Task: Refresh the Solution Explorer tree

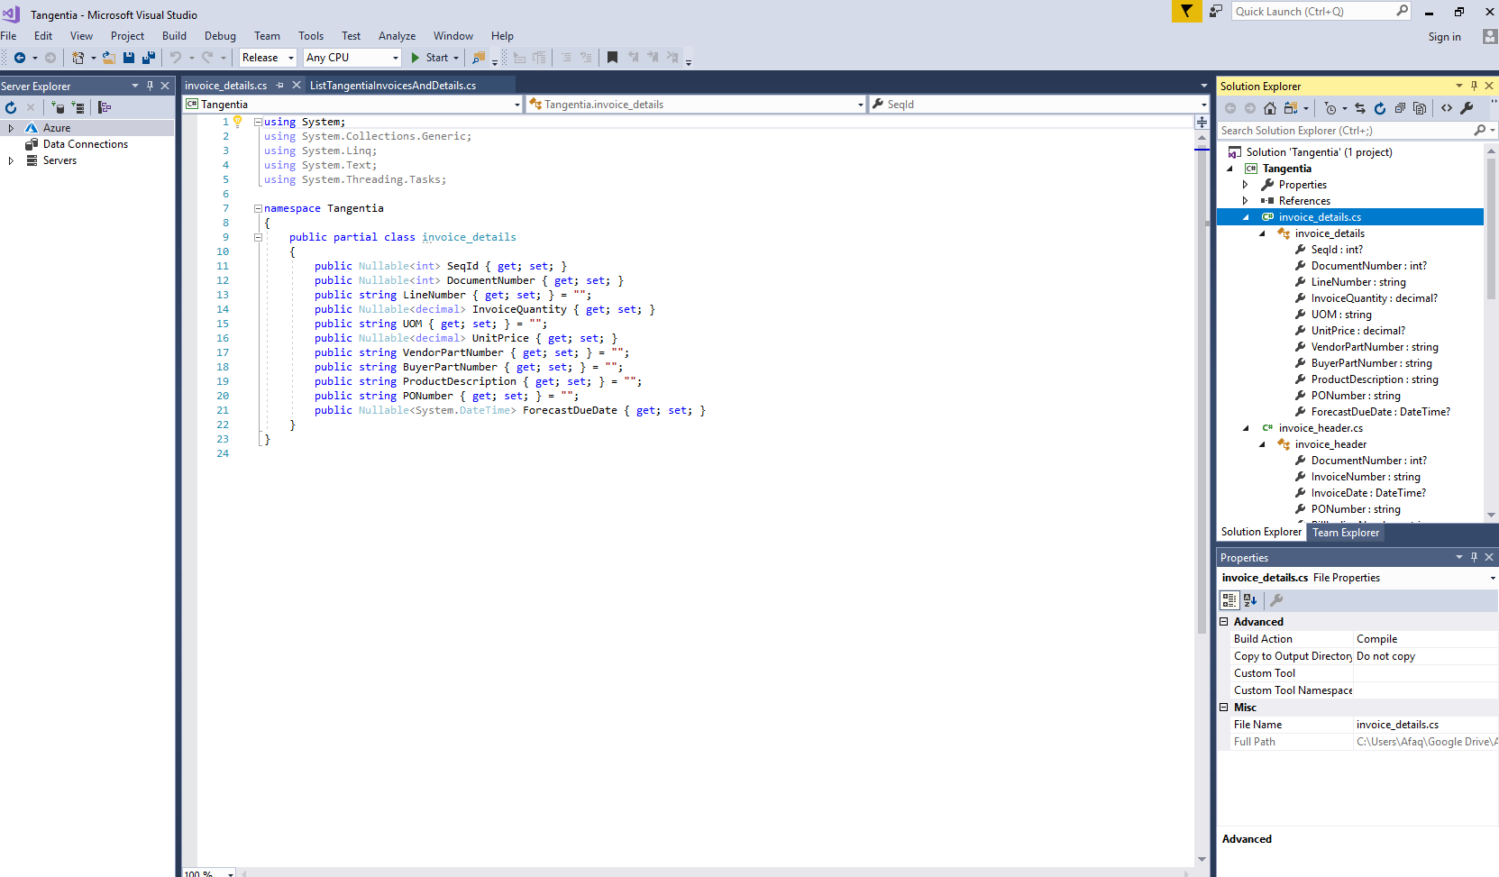Action: pos(1380,108)
